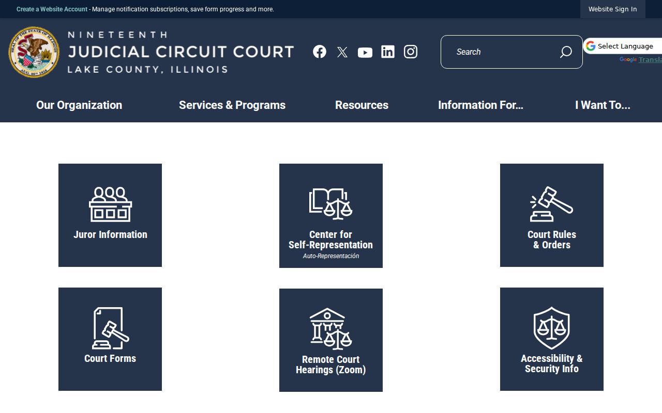
Task: Click the Google icon in language selector
Action: 591,46
